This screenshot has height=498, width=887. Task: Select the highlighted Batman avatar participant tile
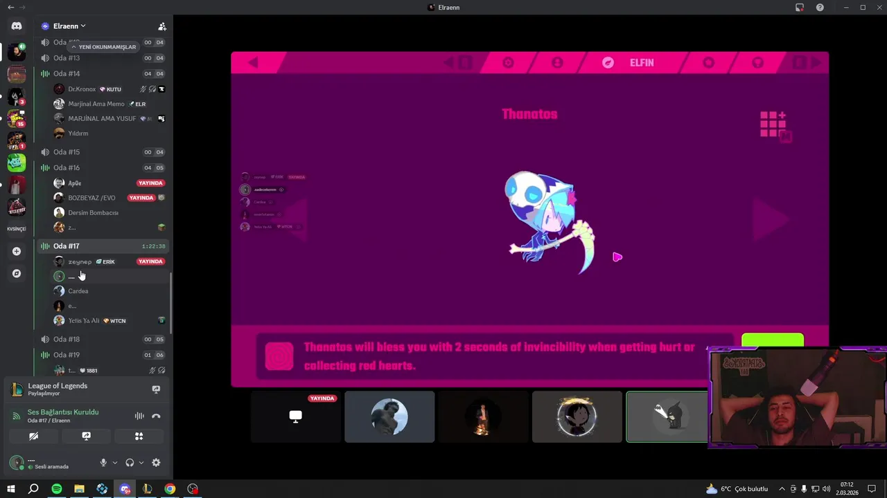pyautogui.click(x=667, y=416)
